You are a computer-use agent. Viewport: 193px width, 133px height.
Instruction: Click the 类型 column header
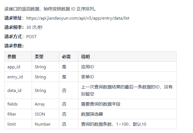[45, 57]
